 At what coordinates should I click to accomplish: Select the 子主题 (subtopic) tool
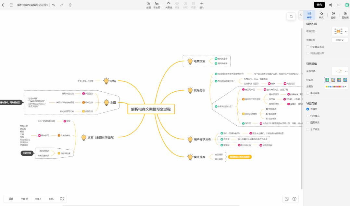click(x=156, y=5)
